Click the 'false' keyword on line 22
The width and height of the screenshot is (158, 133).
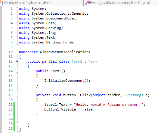tap(87, 109)
